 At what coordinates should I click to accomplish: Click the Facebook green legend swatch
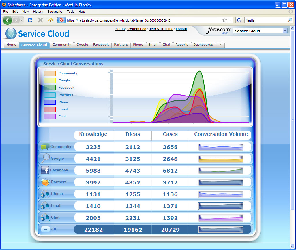click(50, 88)
